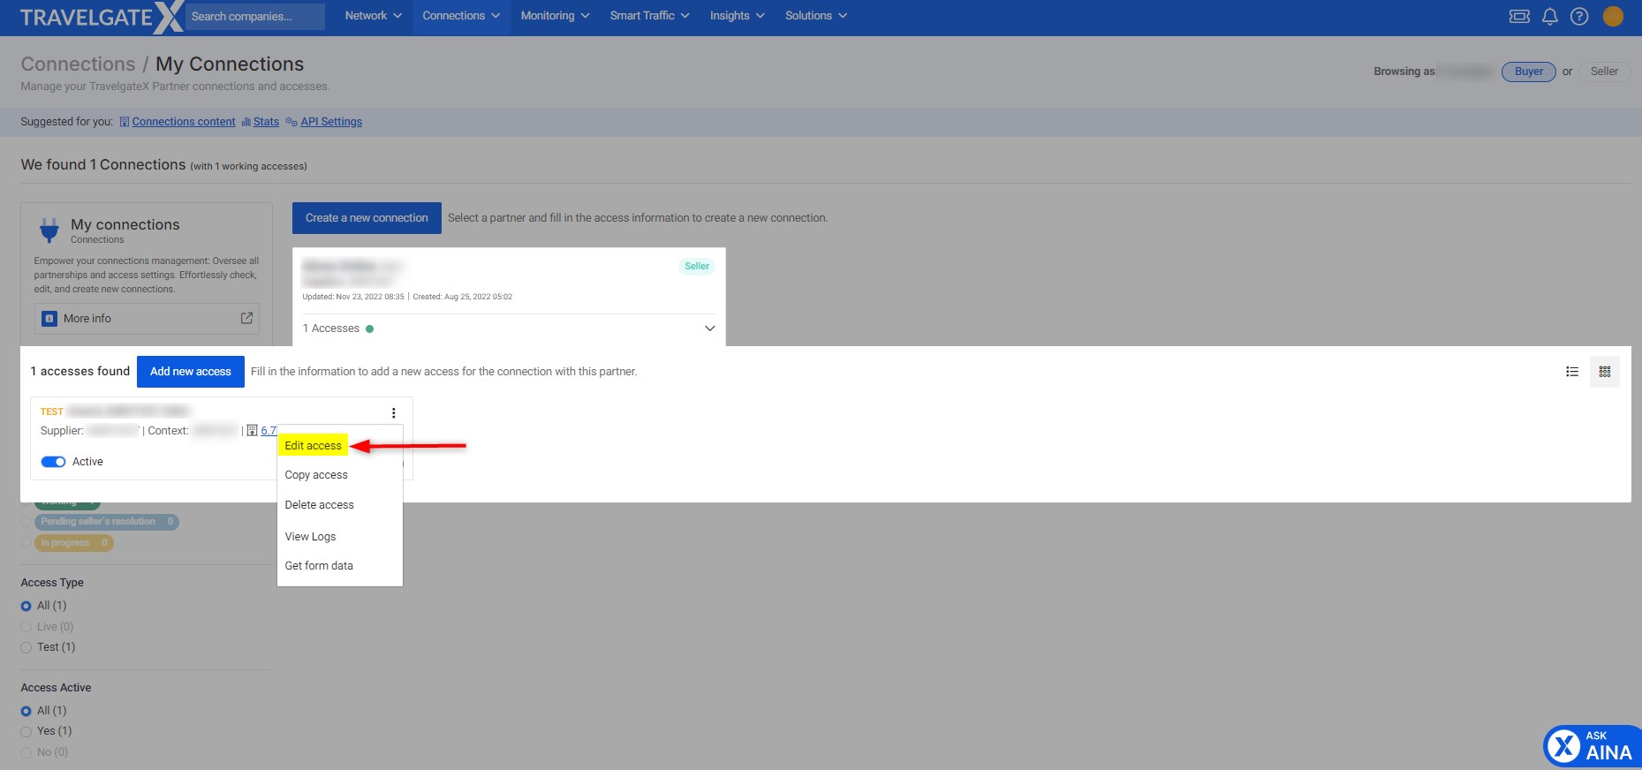Choose Get form data from the menu

(x=319, y=566)
